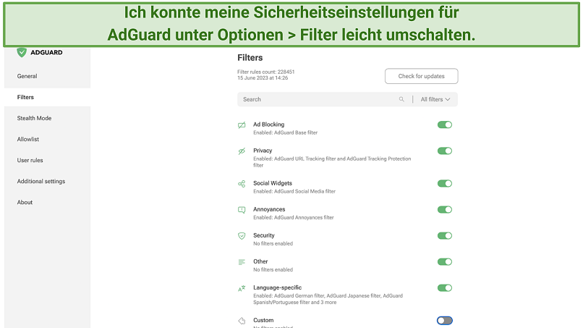This screenshot has width=583, height=328.
Task: Click the Privacy crossed-eye icon
Action: point(242,151)
